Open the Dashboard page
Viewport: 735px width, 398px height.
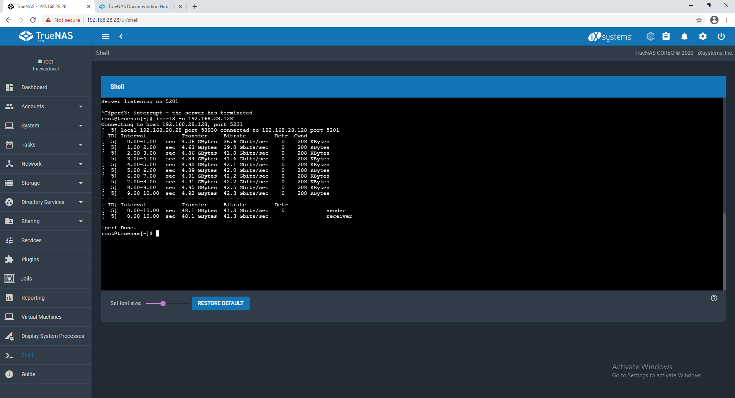tap(34, 87)
